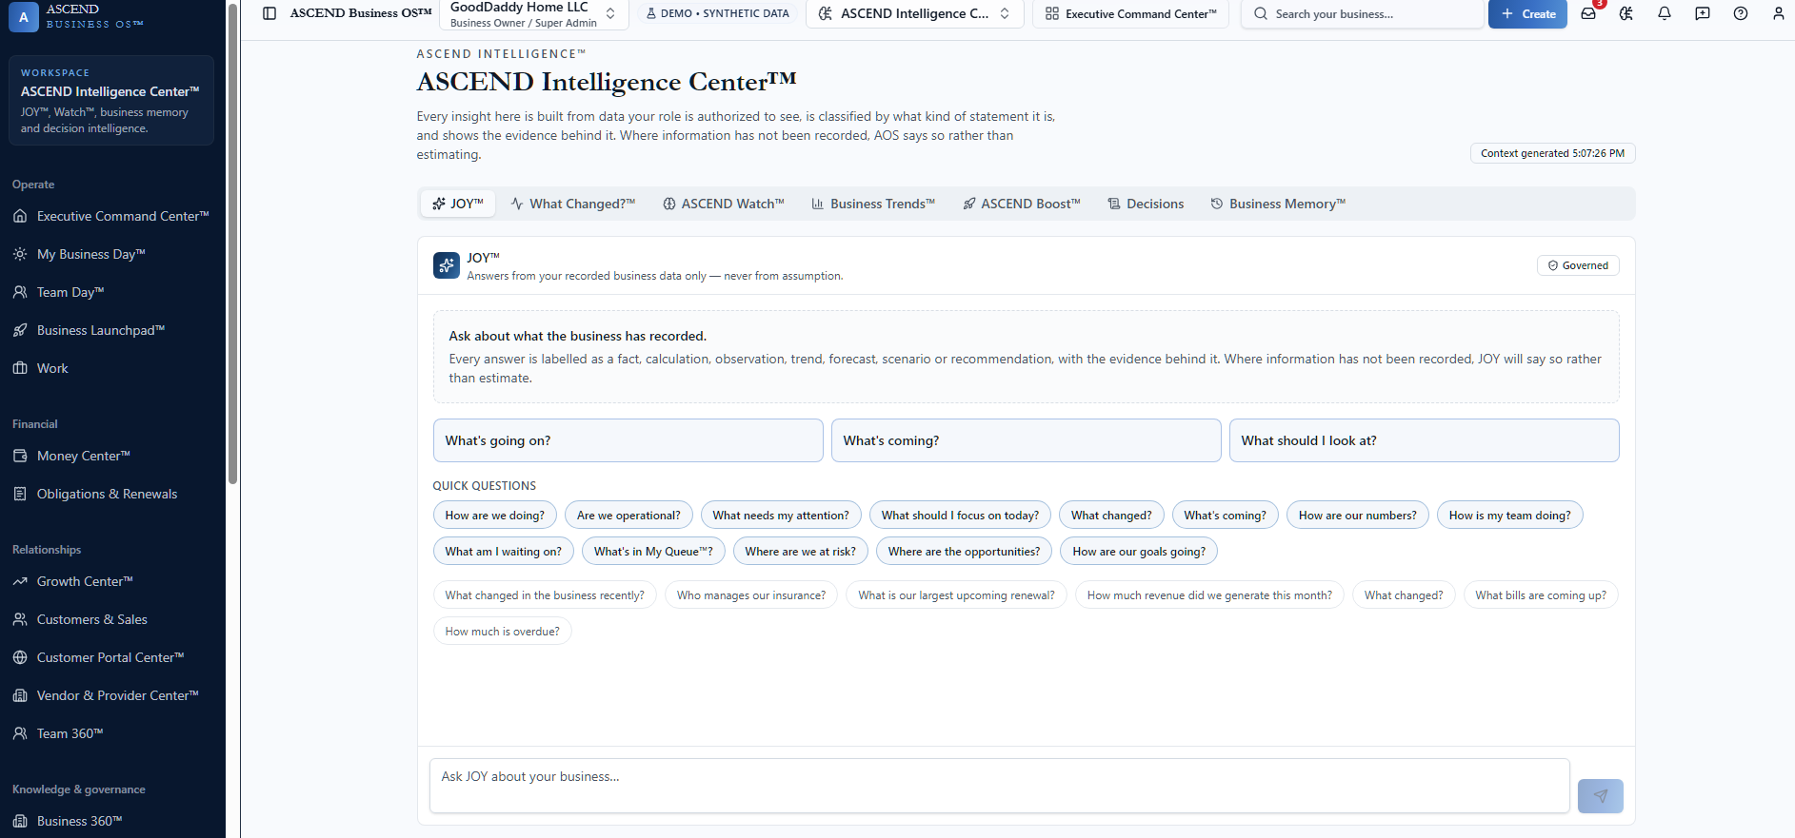1795x838 pixels.
Task: Ask 'How much is overdue?' suggestion
Action: 503,632
